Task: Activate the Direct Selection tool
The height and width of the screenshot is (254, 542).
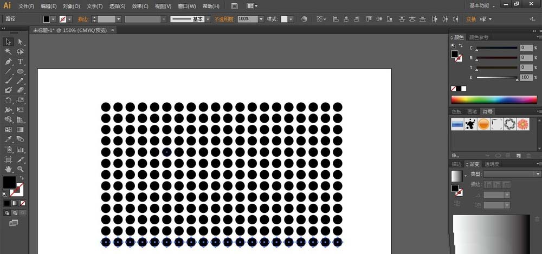Action: 21,42
